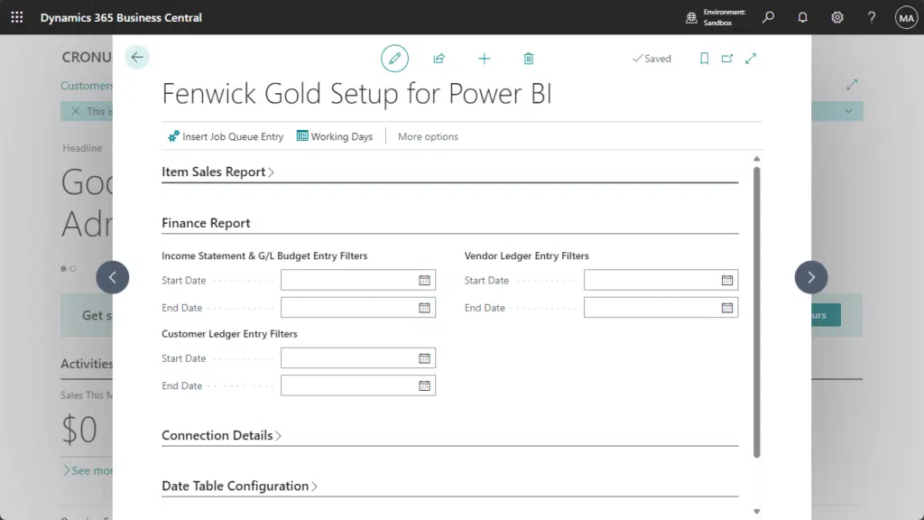Expand the Item Sales Report section
Image resolution: width=924 pixels, height=520 pixels.
click(217, 172)
